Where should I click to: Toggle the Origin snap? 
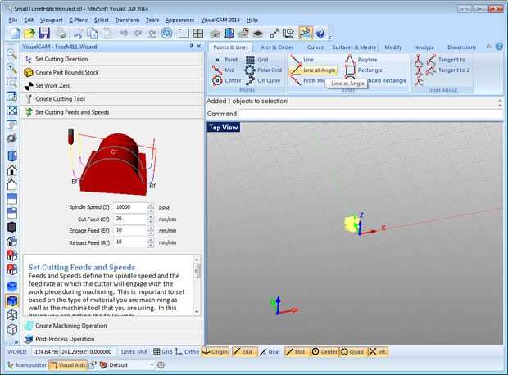pyautogui.click(x=215, y=352)
